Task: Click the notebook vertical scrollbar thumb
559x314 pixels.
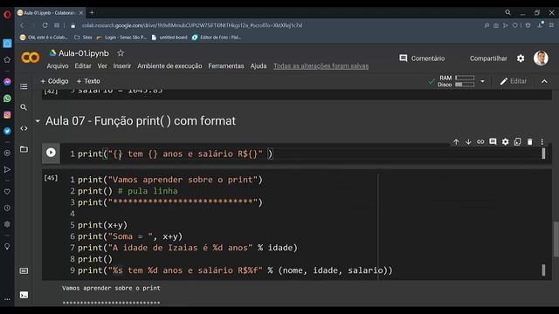Action: (x=556, y=238)
